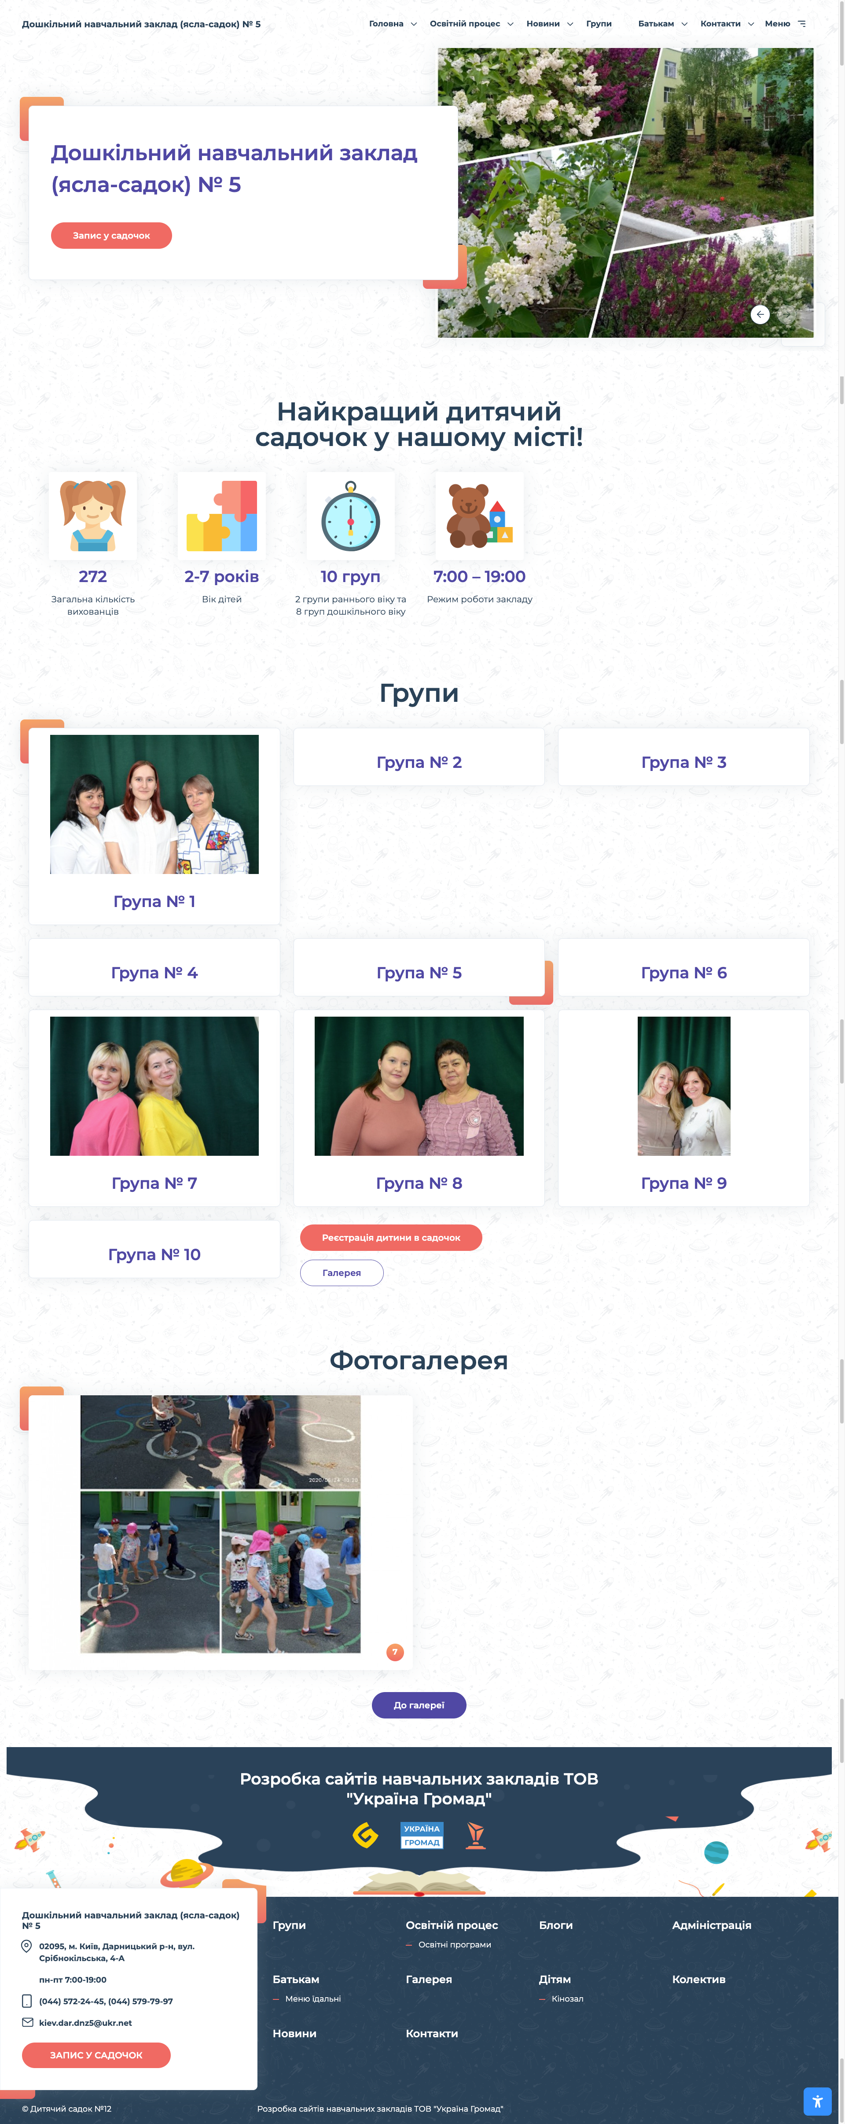
Task: Click the location pin icon in footer
Action: coord(27,1947)
